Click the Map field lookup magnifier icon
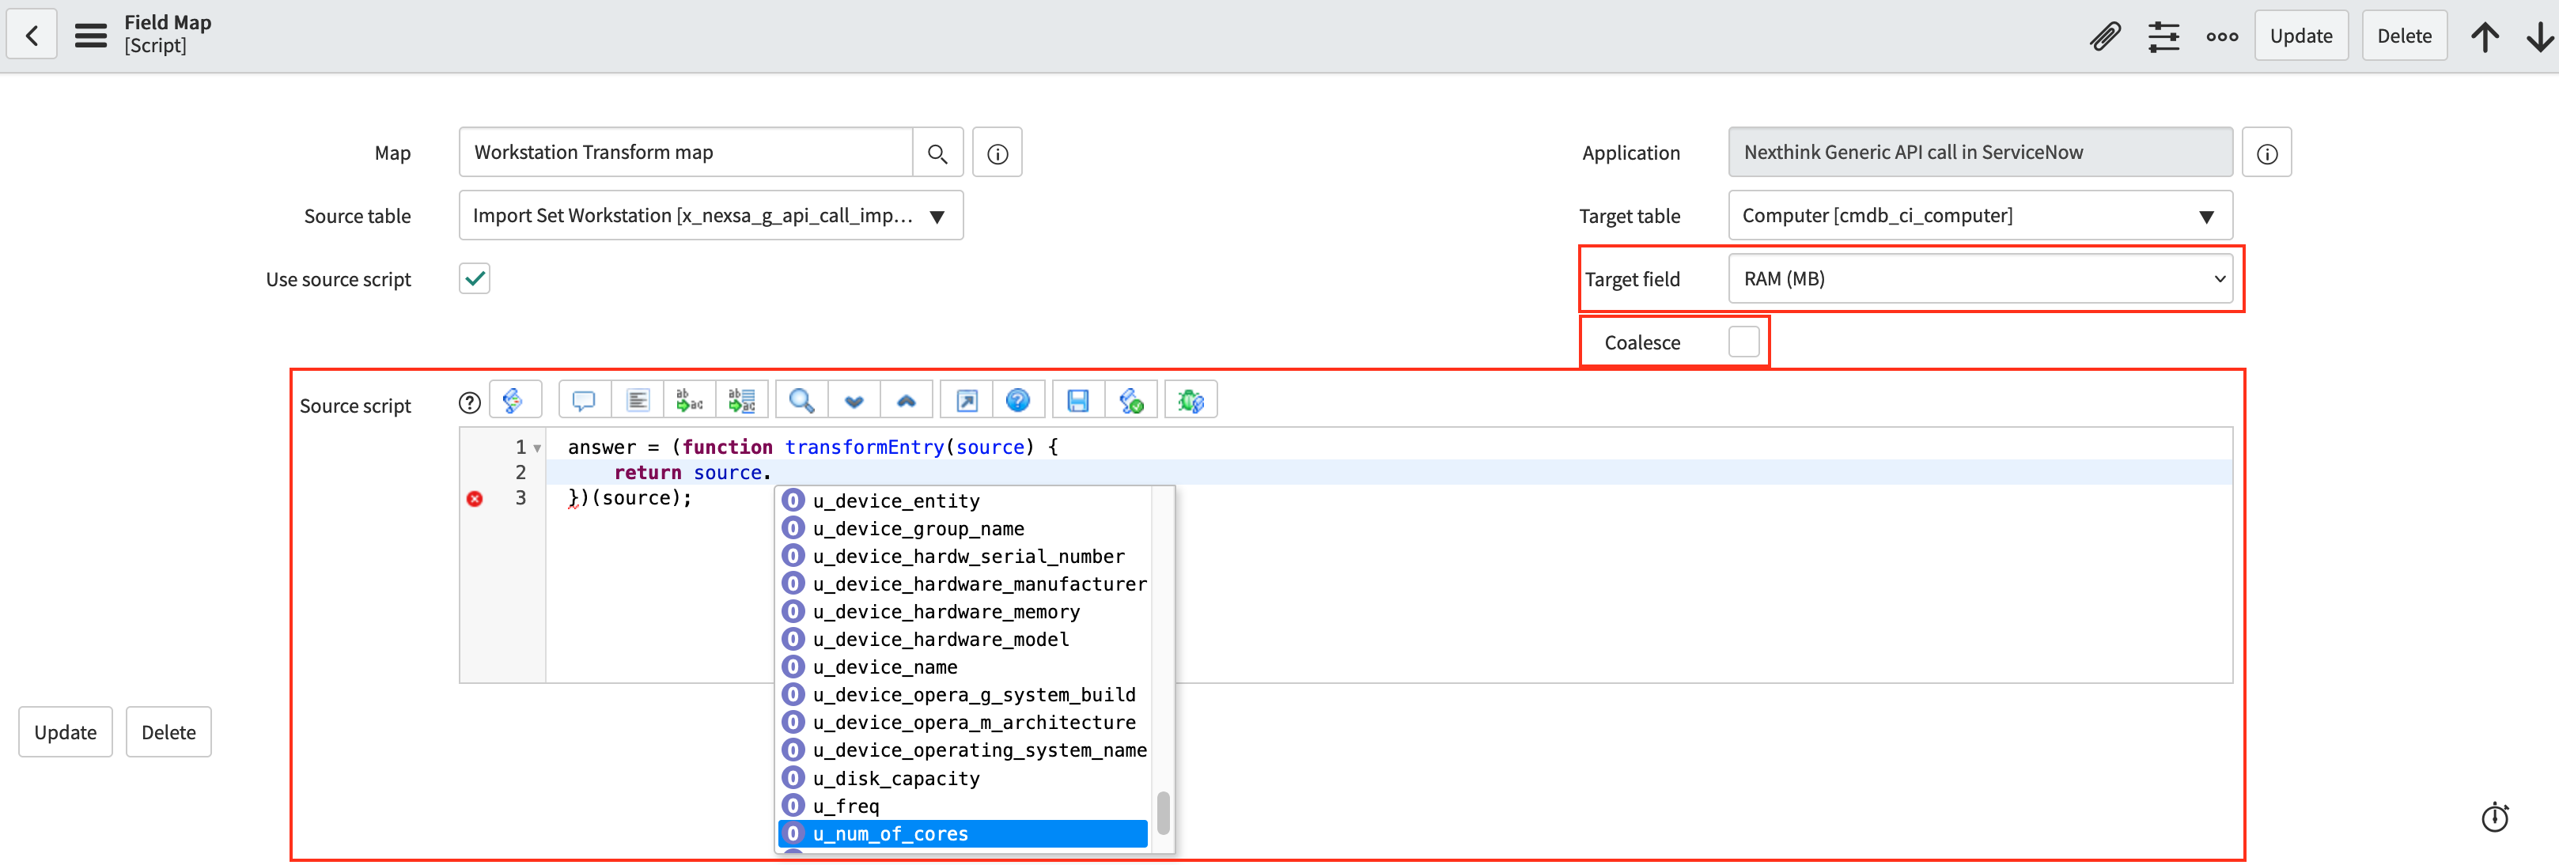 (x=937, y=153)
